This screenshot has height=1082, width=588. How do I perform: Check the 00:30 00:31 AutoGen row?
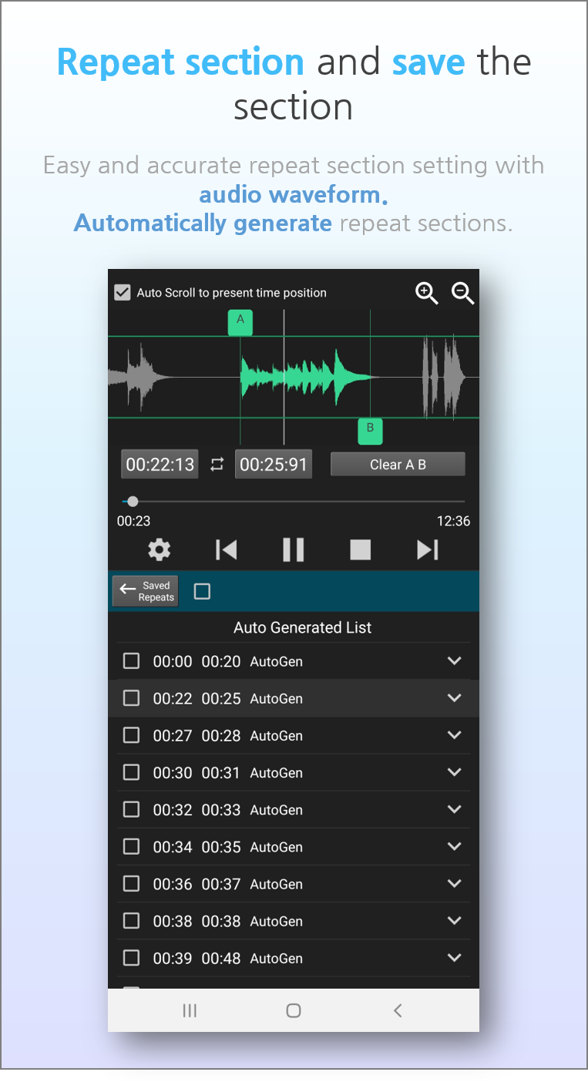[132, 772]
